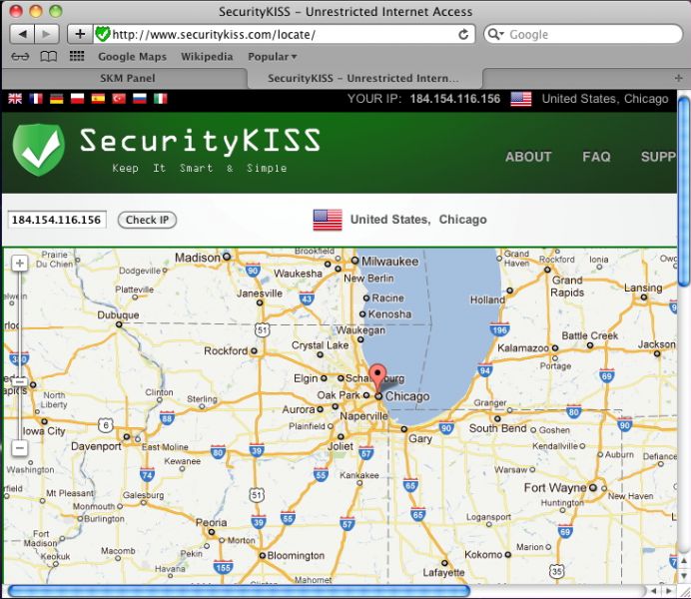Viewport: 691px width, 599px height.
Task: Switch to the SKM Panel tab
Action: pos(127,78)
